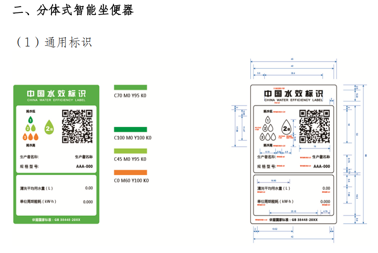378x253 pixels.
Task: Click '规格型号:' on the colored label
Action: pyautogui.click(x=29, y=166)
